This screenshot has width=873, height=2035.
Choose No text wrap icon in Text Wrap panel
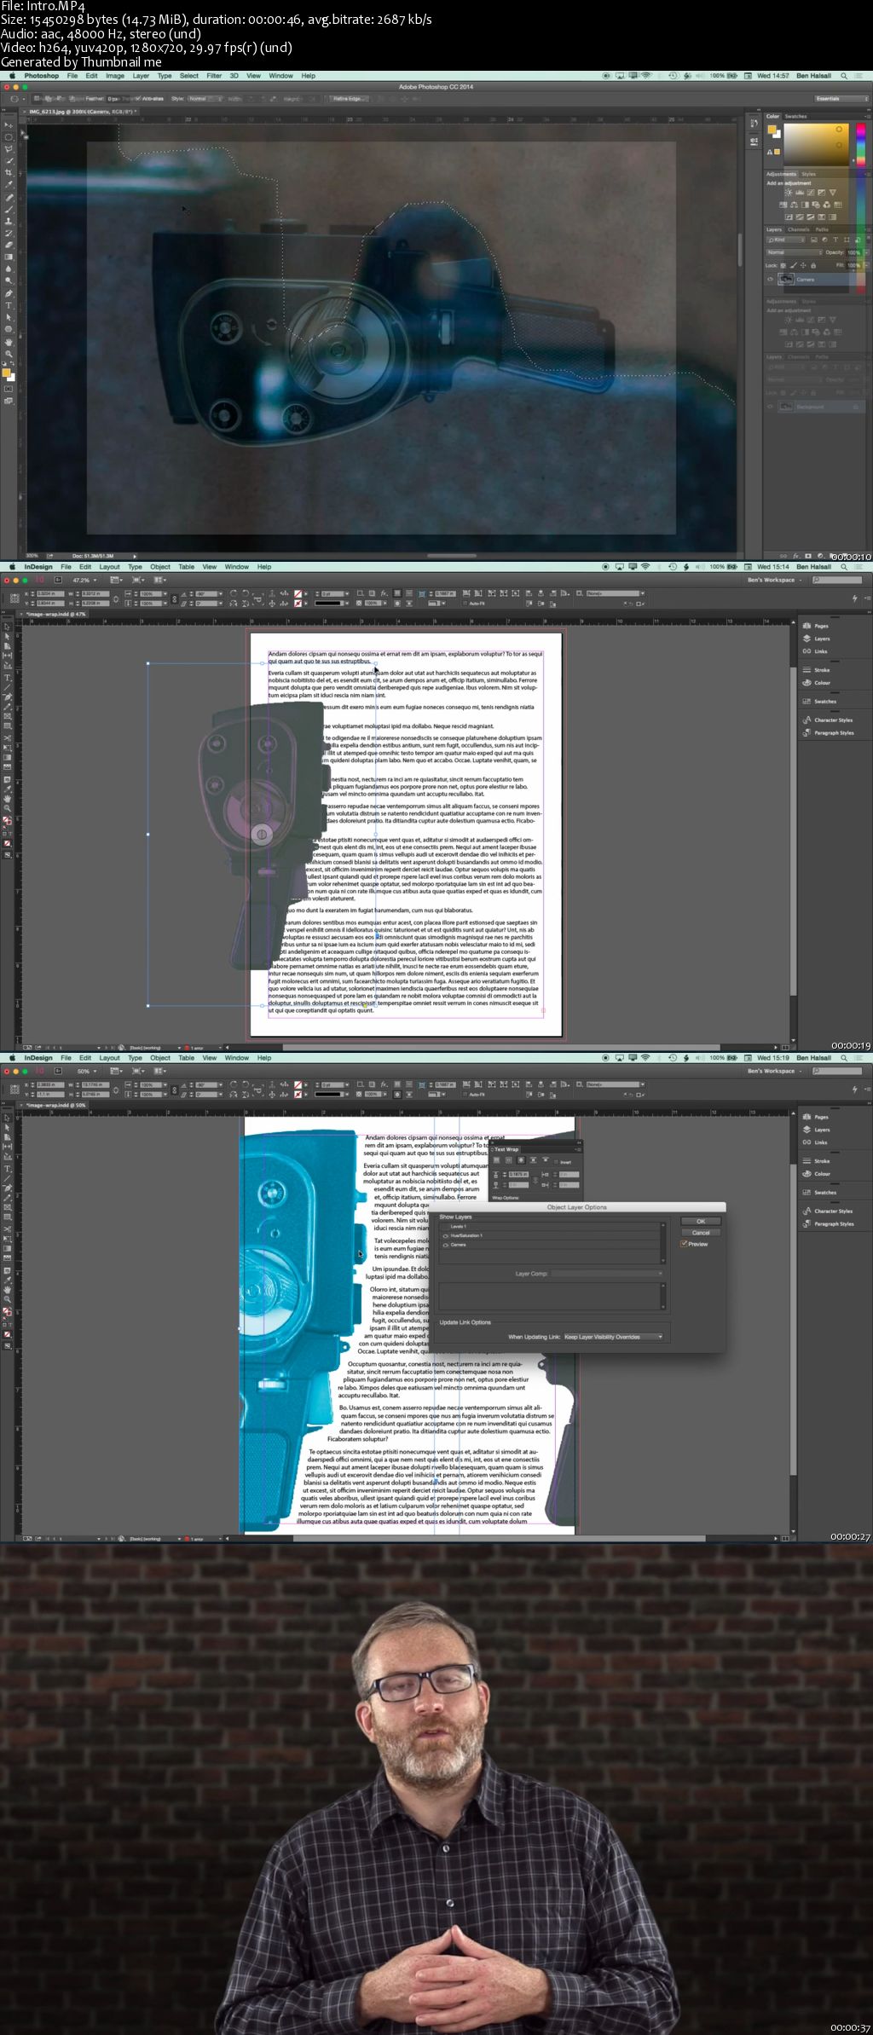498,1160
